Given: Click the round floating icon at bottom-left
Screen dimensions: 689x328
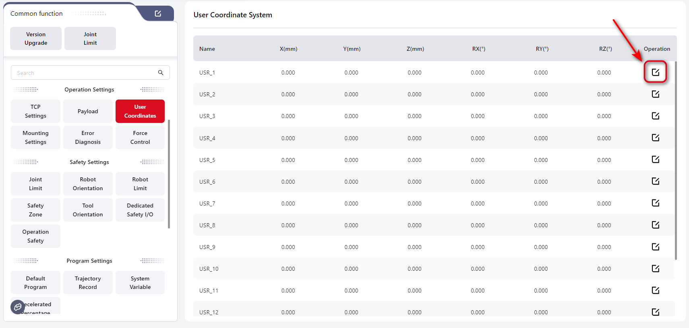Looking at the screenshot, I should click(x=18, y=307).
